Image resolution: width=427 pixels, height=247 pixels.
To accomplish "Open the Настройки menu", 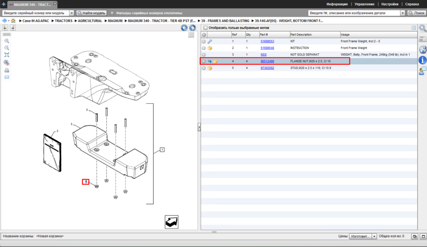I will tap(390, 4).
